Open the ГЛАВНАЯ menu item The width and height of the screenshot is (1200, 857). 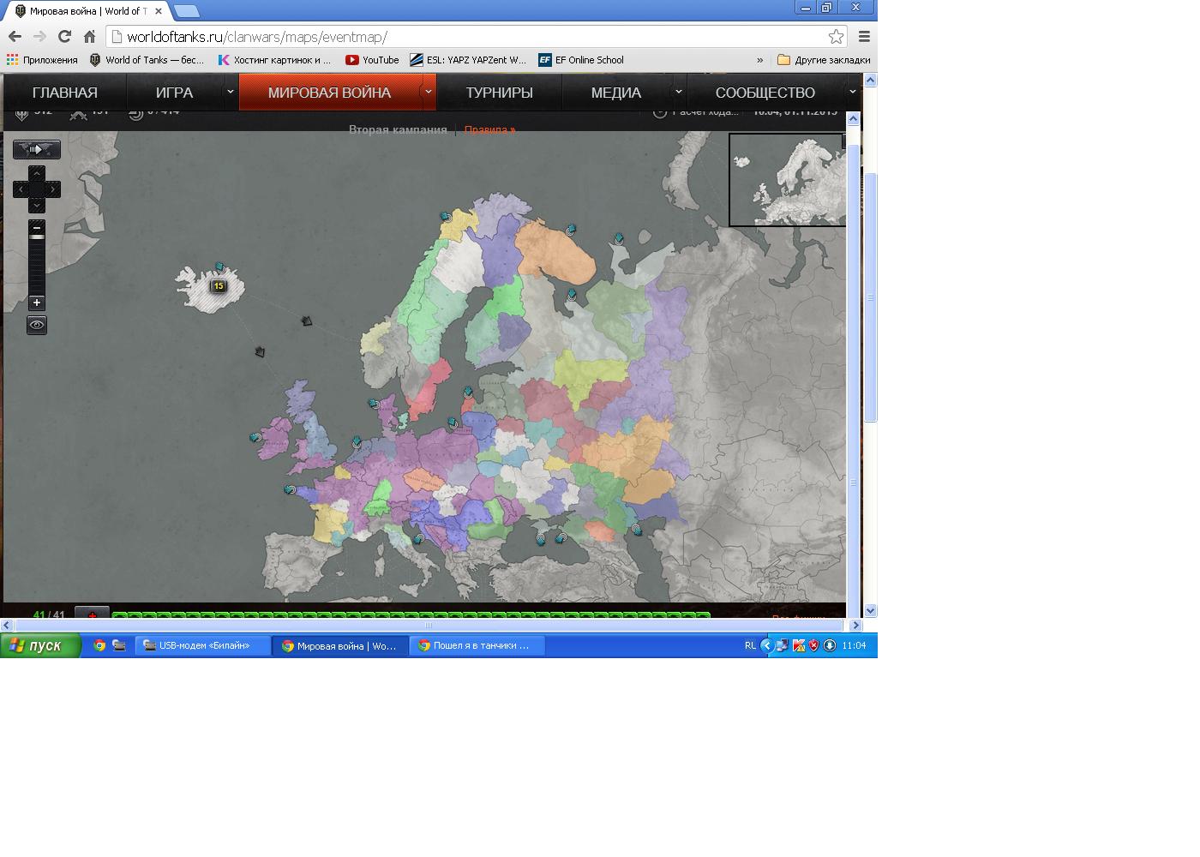[65, 93]
